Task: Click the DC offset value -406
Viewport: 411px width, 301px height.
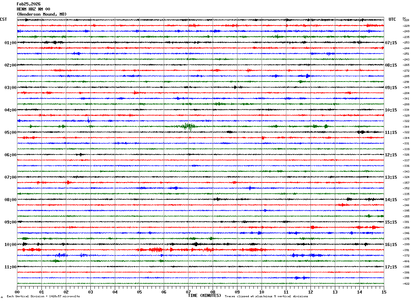Action: coord(406,261)
